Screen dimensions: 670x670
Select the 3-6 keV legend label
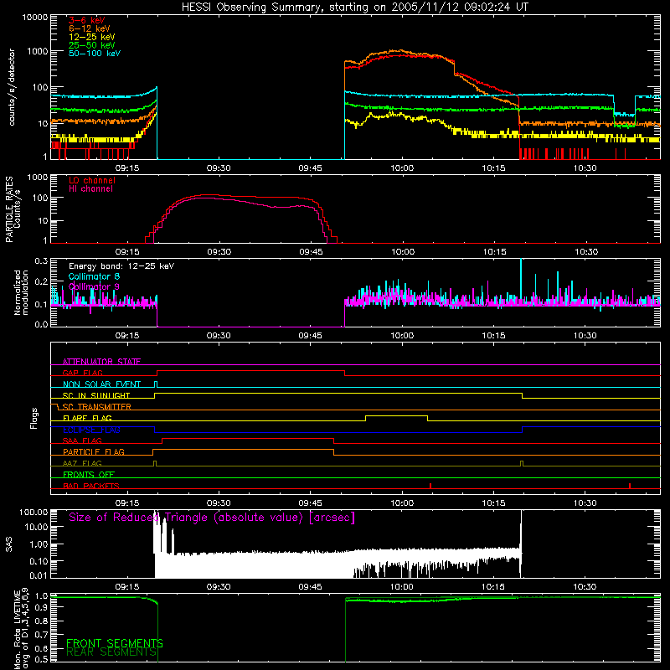[87, 20]
